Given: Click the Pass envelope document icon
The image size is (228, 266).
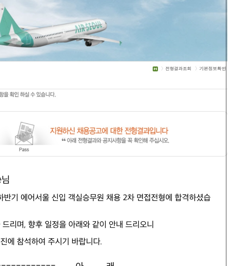Looking at the screenshot, I should (24, 134).
